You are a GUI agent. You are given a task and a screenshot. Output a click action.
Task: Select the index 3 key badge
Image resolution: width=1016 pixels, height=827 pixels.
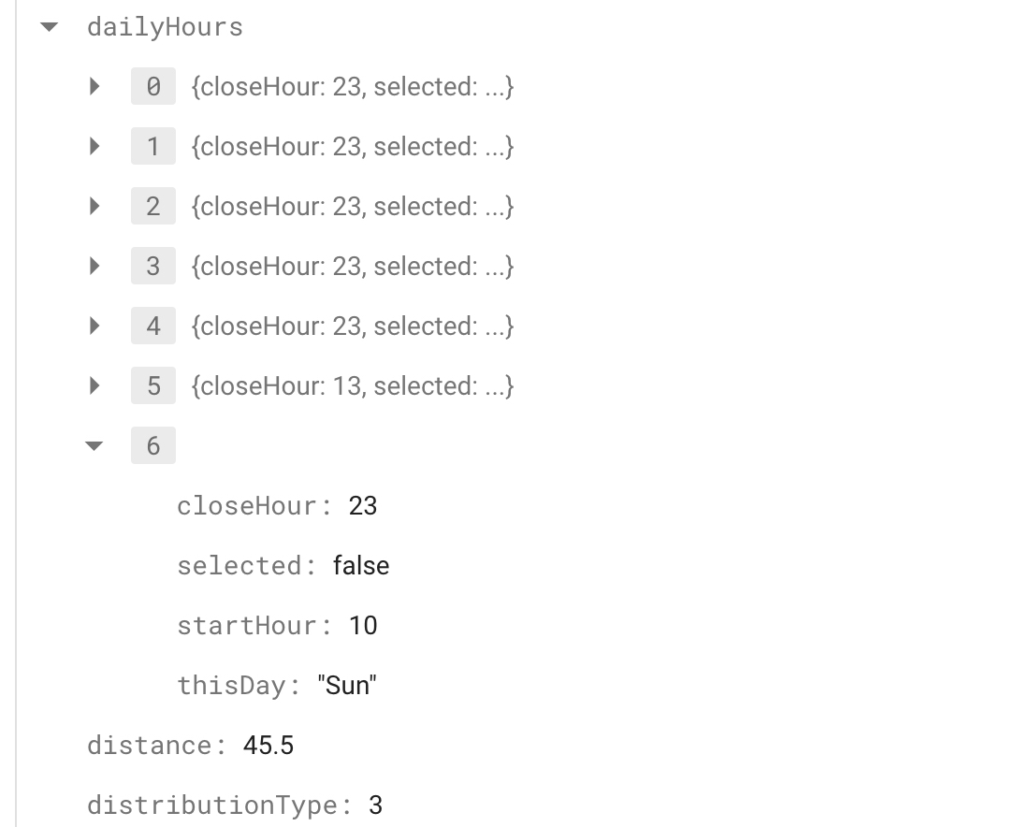(x=152, y=266)
